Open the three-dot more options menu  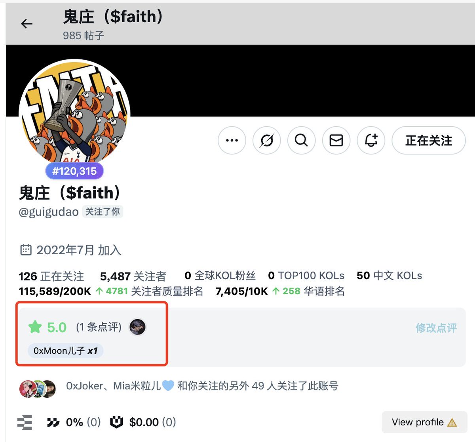pos(232,140)
